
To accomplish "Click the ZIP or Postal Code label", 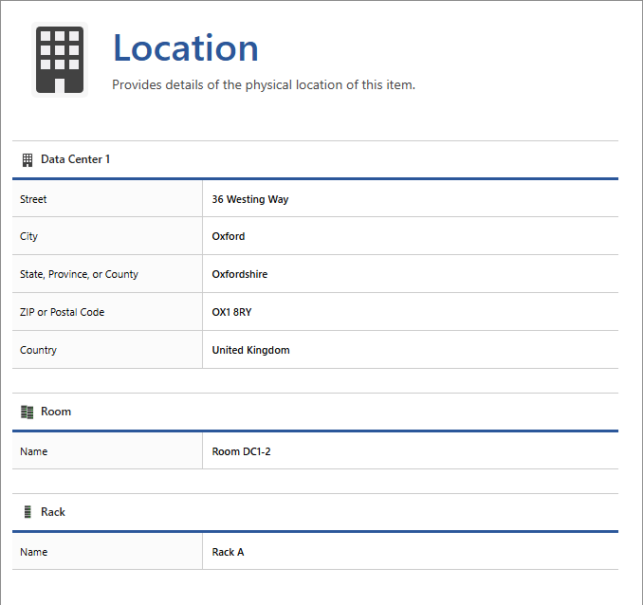I will tap(62, 312).
